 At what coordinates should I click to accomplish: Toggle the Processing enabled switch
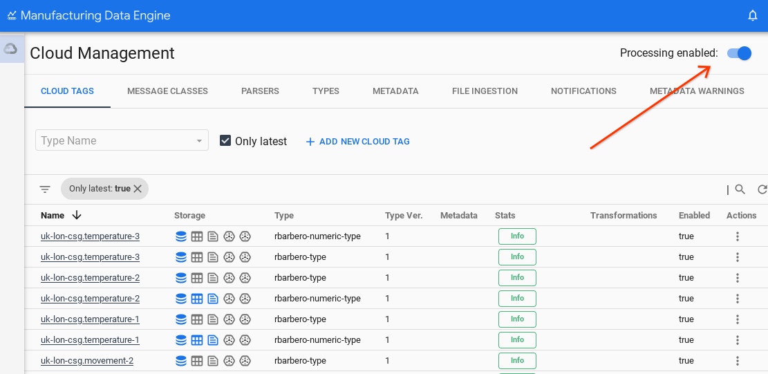click(739, 53)
